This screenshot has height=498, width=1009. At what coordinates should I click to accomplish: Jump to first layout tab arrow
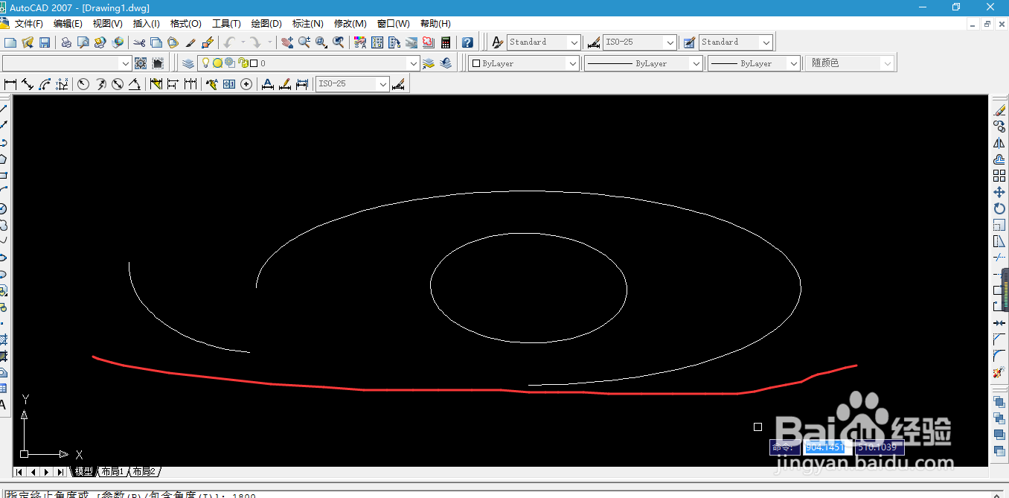tap(19, 472)
